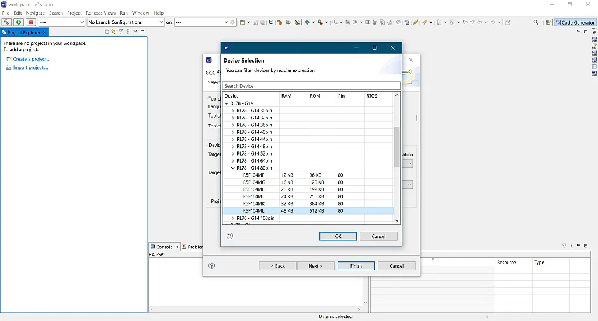The image size is (598, 321).
Task: Open the Project Explorer View Menu dots
Action: [x=128, y=32]
